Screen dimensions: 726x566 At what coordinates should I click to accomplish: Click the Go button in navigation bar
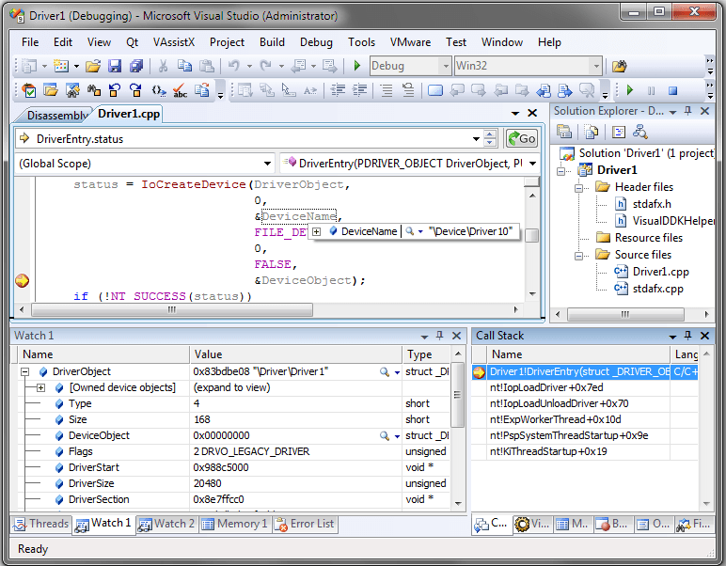tap(521, 138)
